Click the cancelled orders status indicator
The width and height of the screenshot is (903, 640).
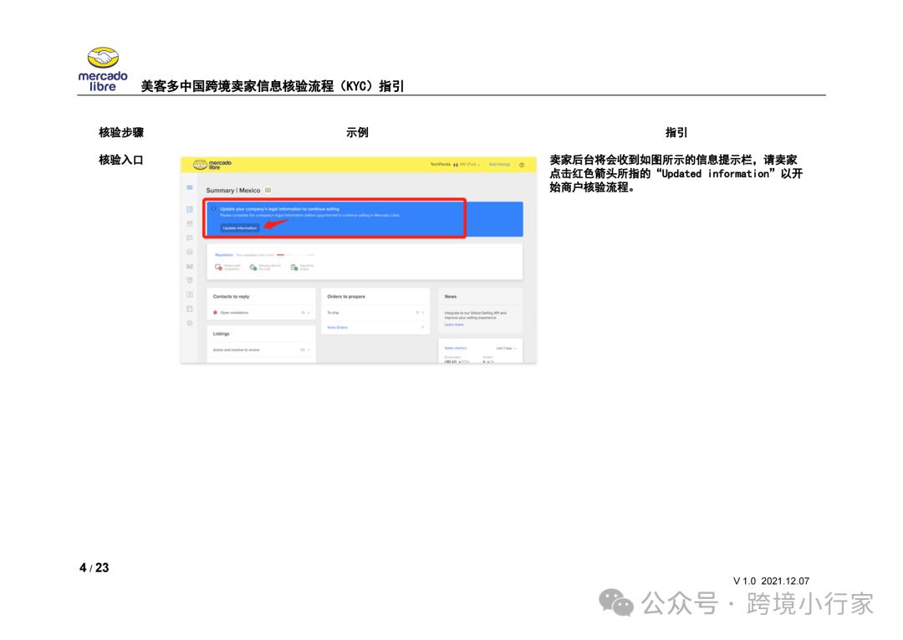tap(294, 268)
